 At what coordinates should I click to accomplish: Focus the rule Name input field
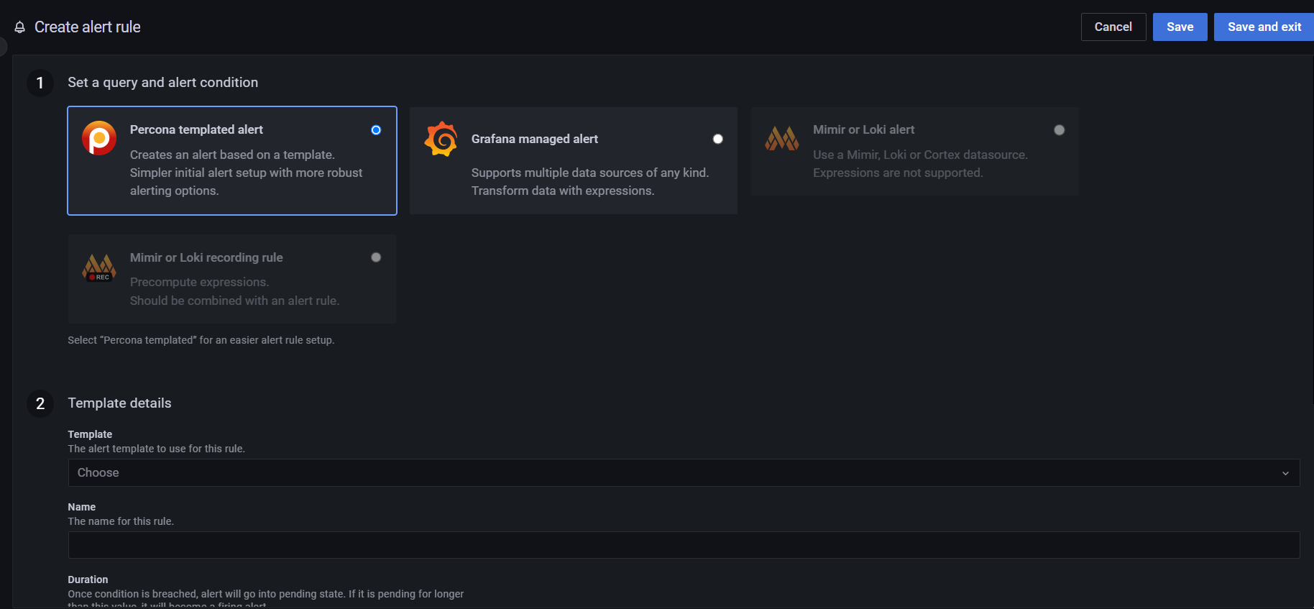tap(684, 545)
